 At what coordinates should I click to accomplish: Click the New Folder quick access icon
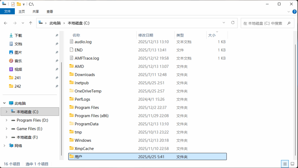[19, 4]
